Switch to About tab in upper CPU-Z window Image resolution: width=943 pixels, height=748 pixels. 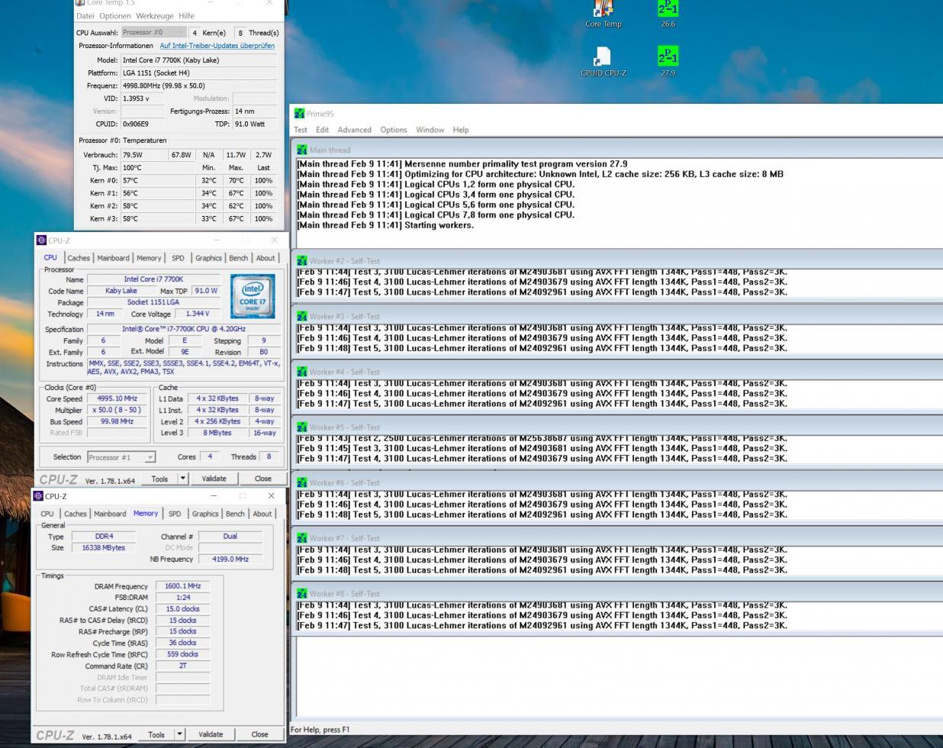click(x=266, y=258)
